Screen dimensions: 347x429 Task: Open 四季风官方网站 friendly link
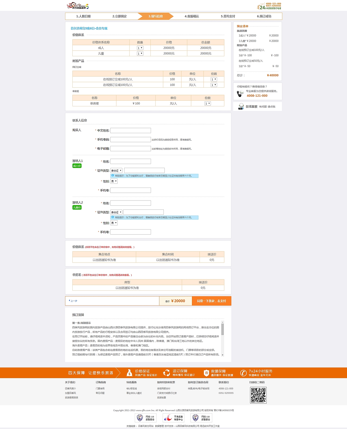pos(146,426)
